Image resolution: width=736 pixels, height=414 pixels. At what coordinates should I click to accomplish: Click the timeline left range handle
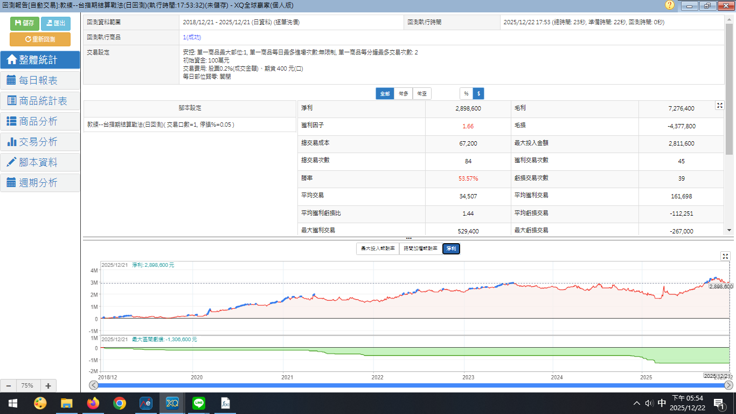pos(94,385)
